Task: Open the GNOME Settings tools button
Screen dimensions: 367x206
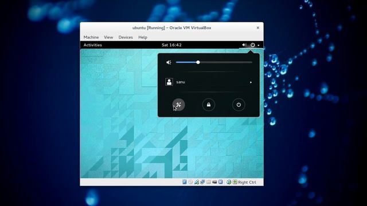Action: [x=178, y=105]
